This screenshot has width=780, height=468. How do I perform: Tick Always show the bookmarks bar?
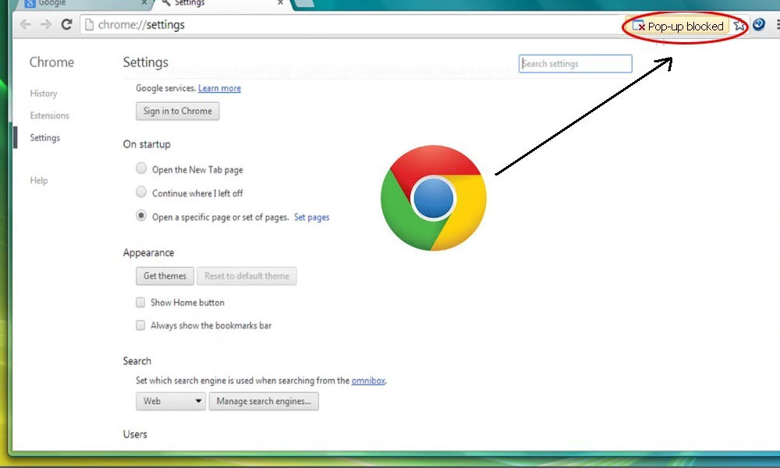tap(141, 325)
